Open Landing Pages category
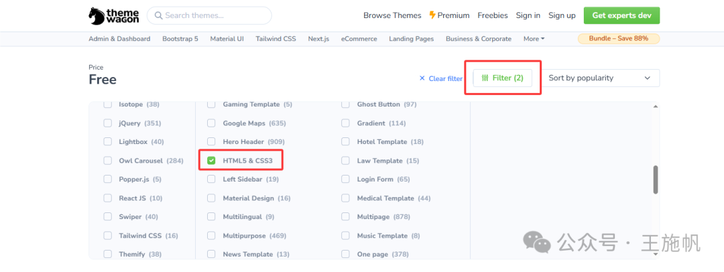The width and height of the screenshot is (724, 272). (x=412, y=39)
